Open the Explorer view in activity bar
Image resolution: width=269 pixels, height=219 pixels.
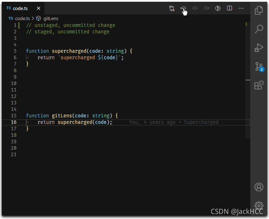(x=259, y=10)
